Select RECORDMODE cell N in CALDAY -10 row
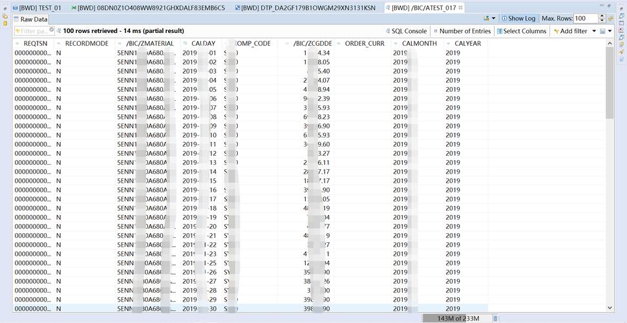This screenshot has height=323, width=627. click(85, 135)
